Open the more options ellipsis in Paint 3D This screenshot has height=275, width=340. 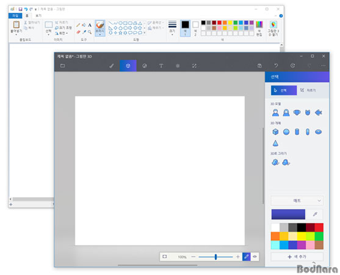click(x=324, y=65)
